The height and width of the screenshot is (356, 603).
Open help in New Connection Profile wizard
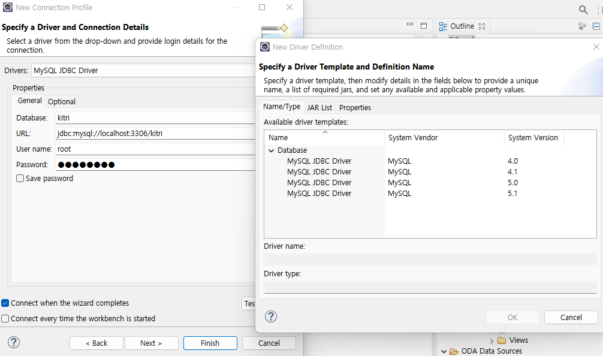14,342
